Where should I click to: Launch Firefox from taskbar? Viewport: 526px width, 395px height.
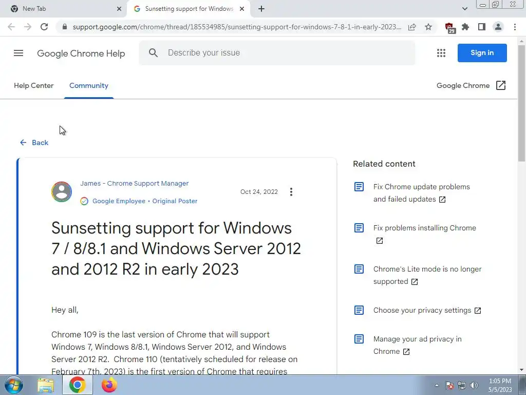tap(109, 385)
